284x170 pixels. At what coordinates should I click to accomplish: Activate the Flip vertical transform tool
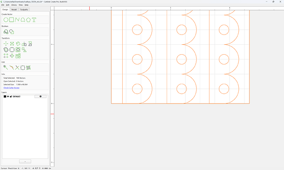[x=30, y=44]
